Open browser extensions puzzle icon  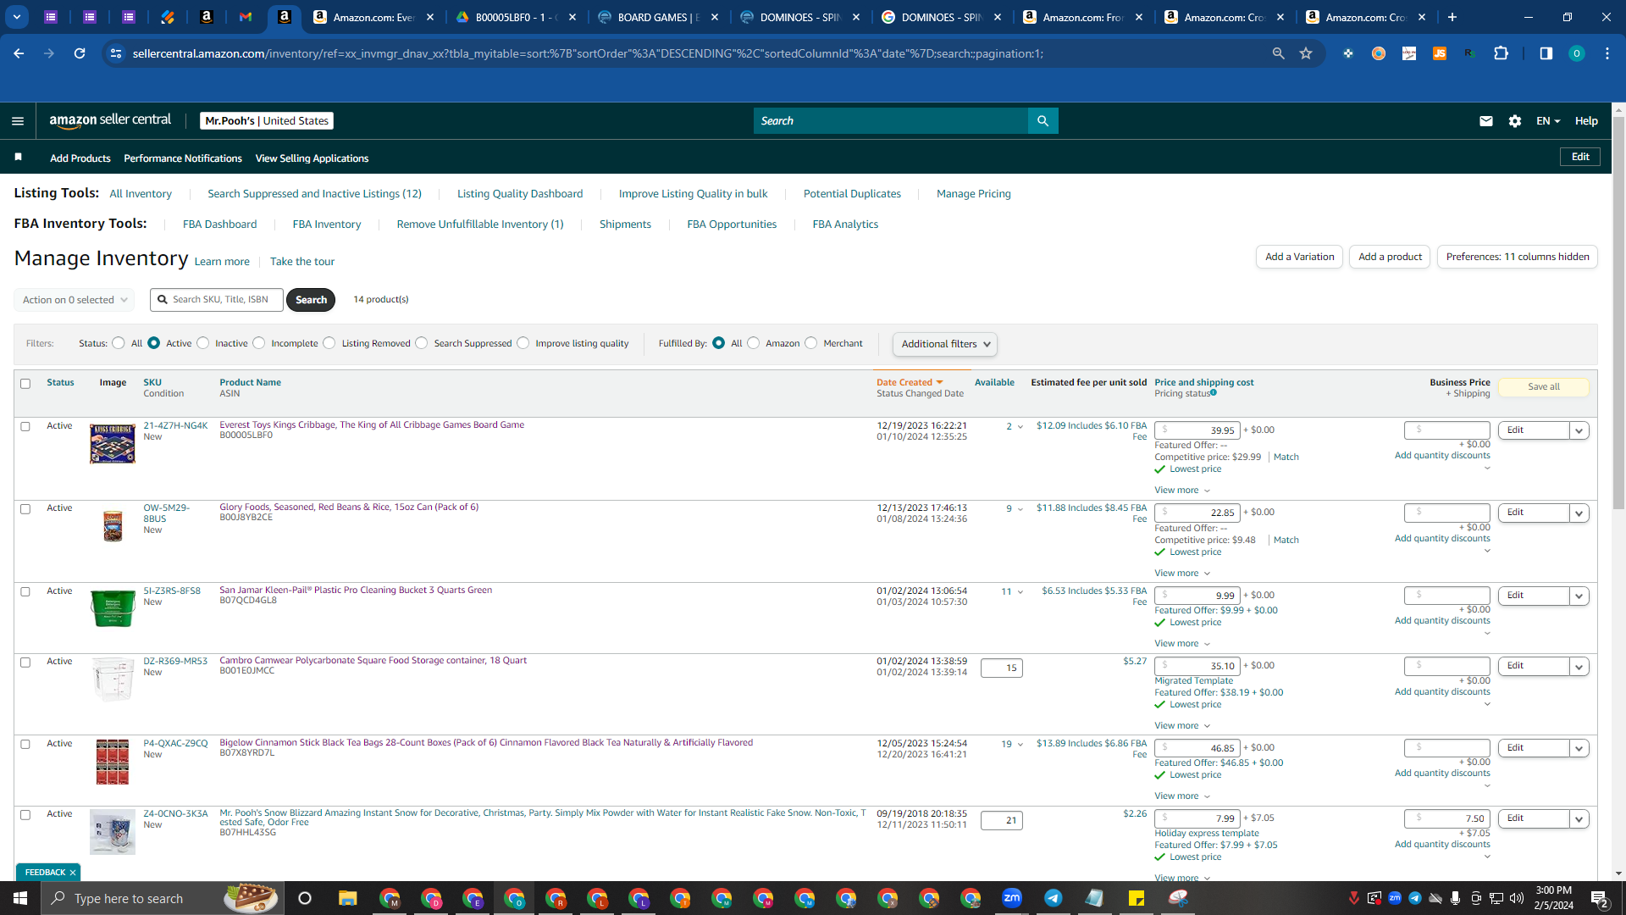click(x=1501, y=53)
